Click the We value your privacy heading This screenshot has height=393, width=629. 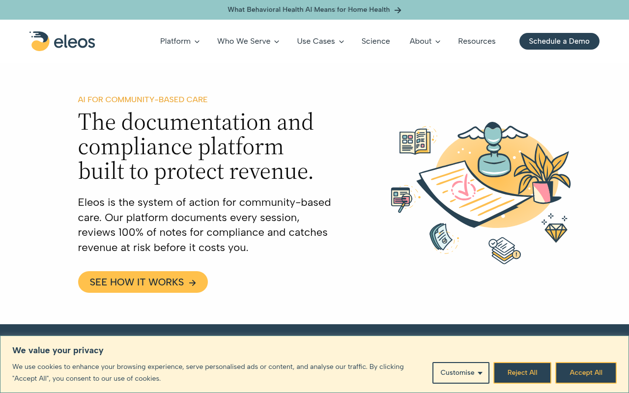click(58, 350)
